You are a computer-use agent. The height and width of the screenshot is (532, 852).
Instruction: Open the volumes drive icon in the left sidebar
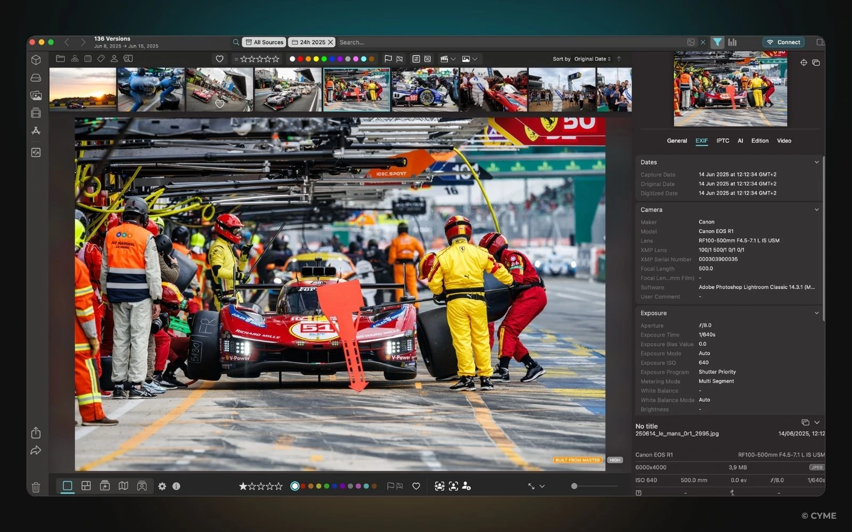pos(36,78)
